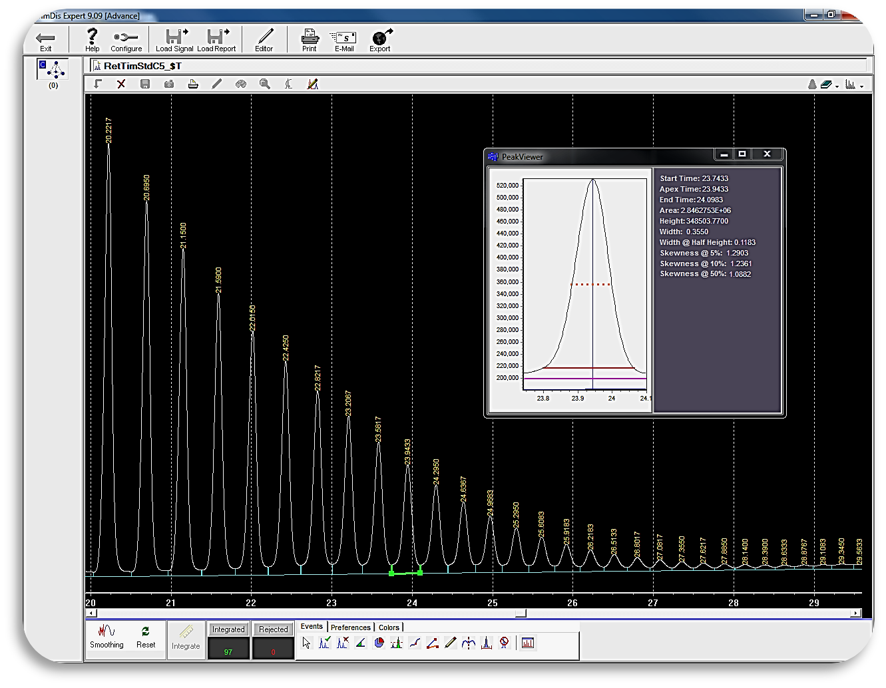Select the arrow pointer event tool
Image resolution: width=886 pixels, height=688 pixels.
[306, 643]
